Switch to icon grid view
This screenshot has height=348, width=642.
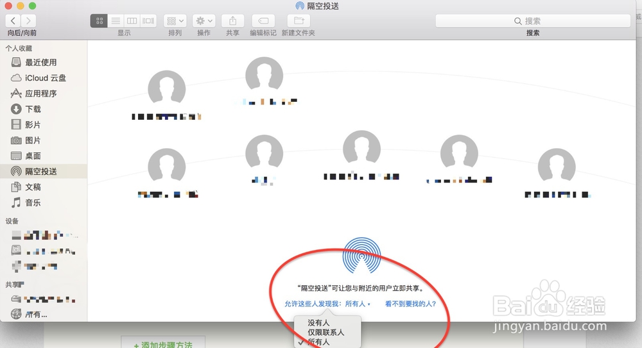coord(99,21)
